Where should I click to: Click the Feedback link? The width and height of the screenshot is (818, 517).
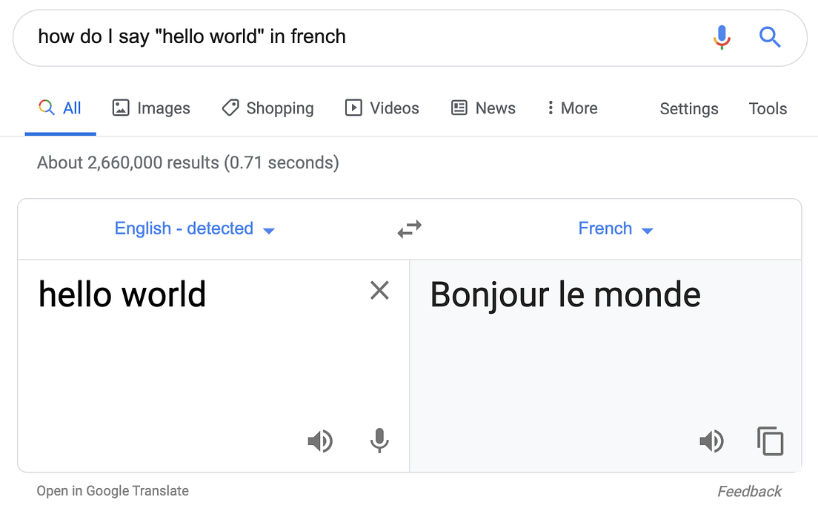coord(749,491)
